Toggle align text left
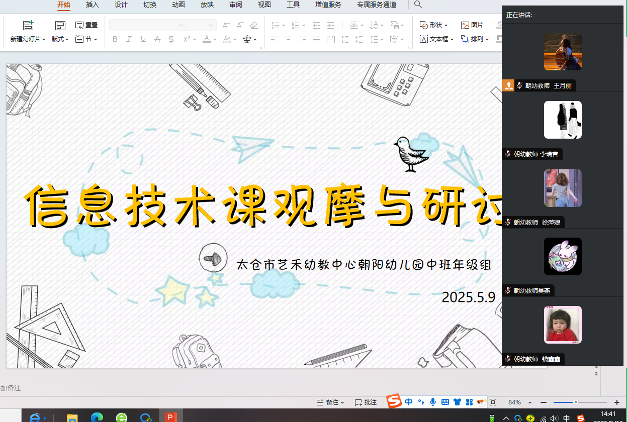Viewport: 627px width, 422px height. 274,39
